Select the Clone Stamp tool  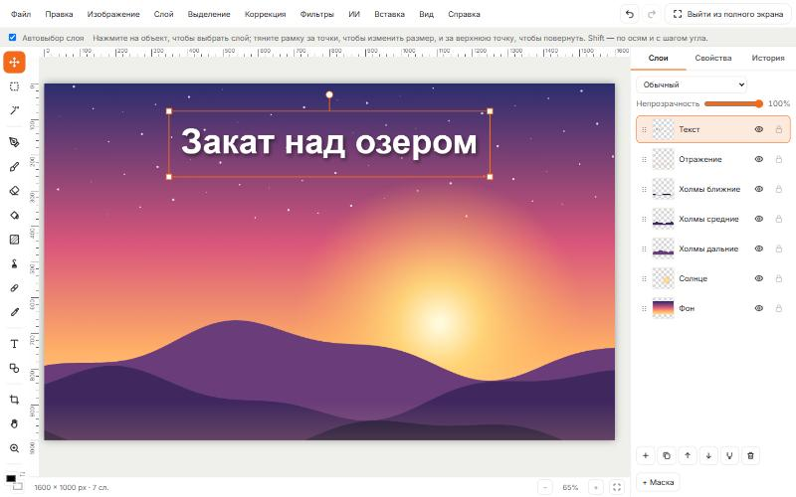pyautogui.click(x=14, y=263)
